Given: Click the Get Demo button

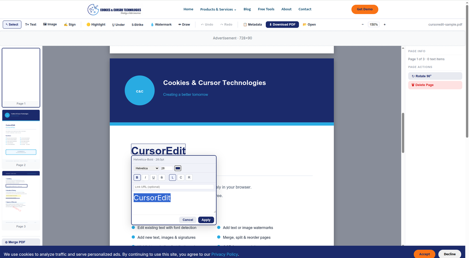Looking at the screenshot, I should click(365, 9).
